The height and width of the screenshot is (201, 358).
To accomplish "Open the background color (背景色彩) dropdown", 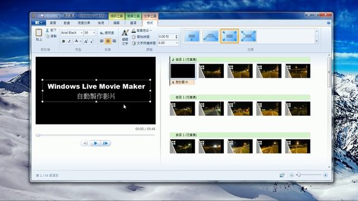I will point(150,31).
